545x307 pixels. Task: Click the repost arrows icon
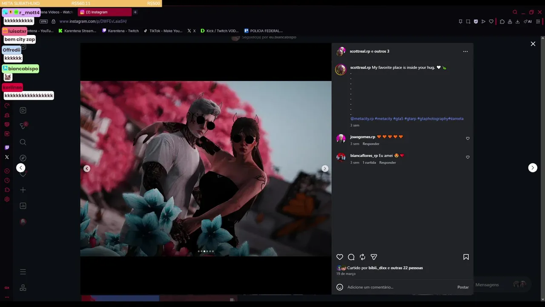tap(362, 257)
